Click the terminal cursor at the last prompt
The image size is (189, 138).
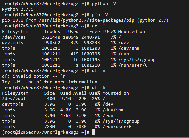(x=93, y=132)
